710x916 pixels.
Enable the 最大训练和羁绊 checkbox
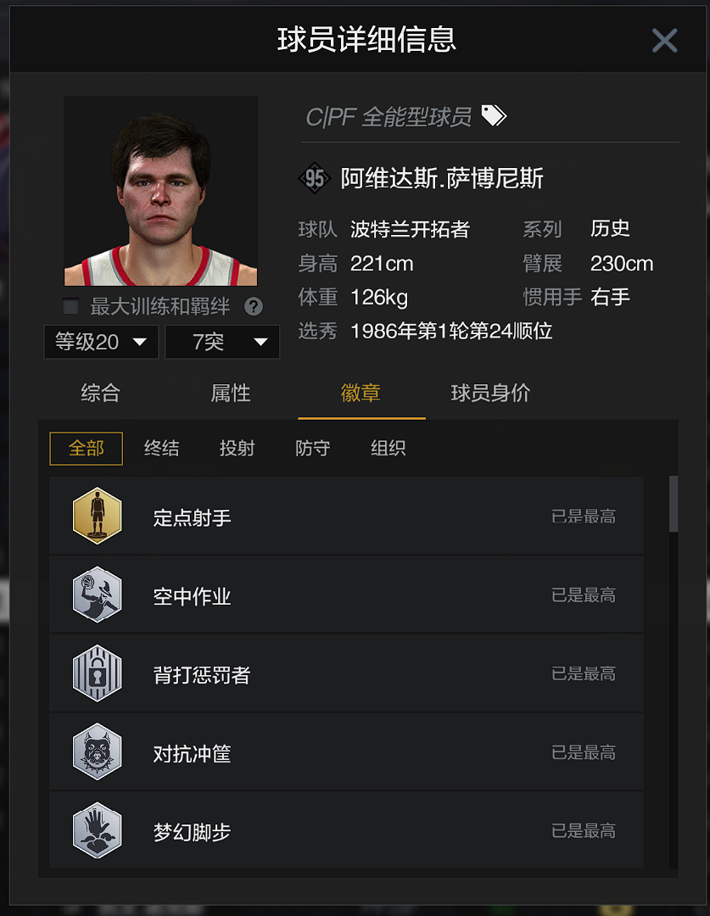[71, 306]
